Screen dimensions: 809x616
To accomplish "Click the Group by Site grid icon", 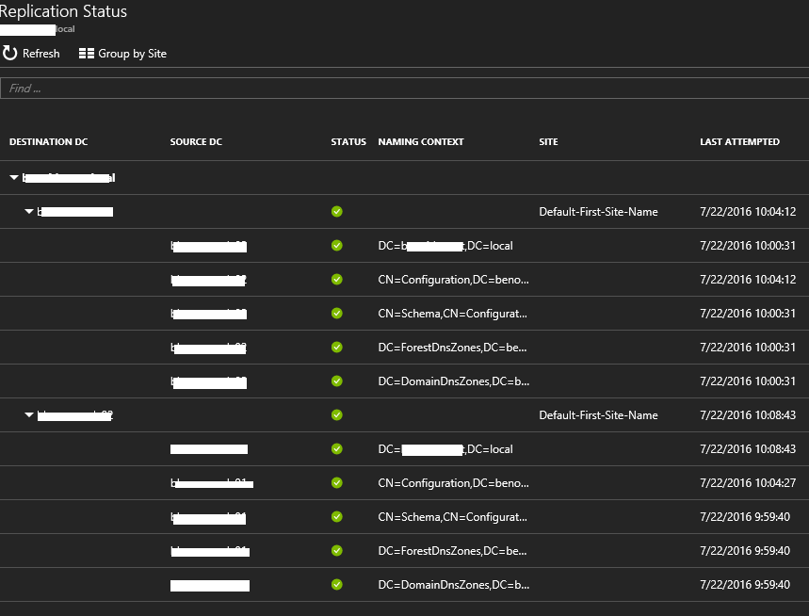I will point(87,54).
